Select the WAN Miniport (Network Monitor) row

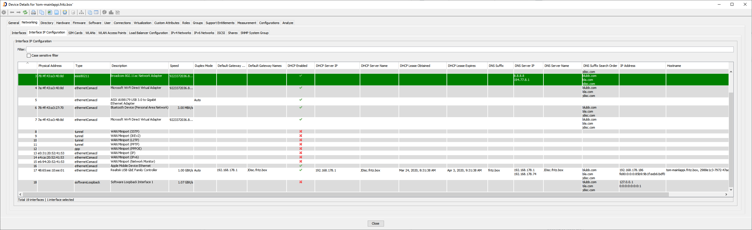click(373, 161)
